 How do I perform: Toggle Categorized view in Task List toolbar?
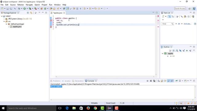coord(170,16)
